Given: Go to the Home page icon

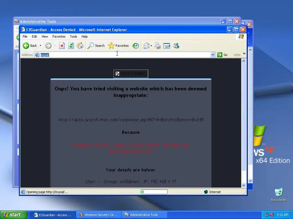Looking at the screenshot, I should [x=80, y=46].
